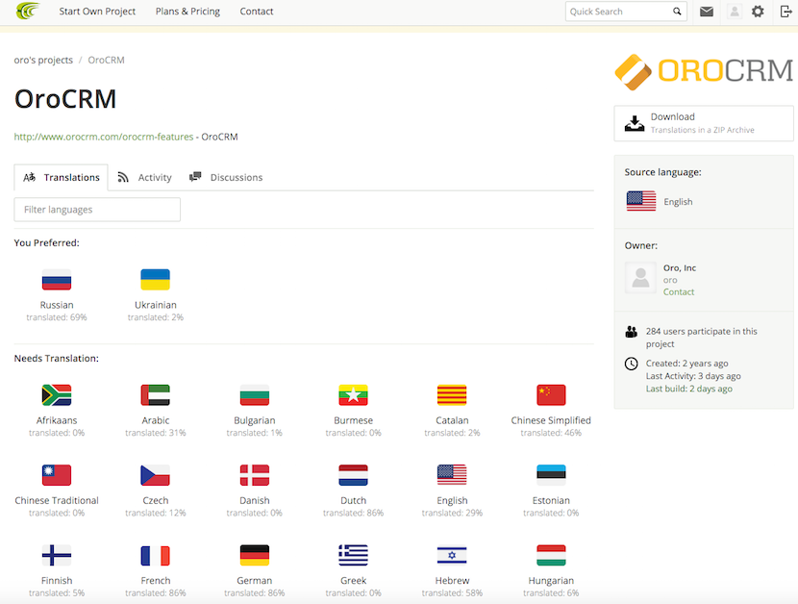Viewport: 798px width, 604px height.
Task: Select the Greek flag icon
Action: [x=353, y=555]
